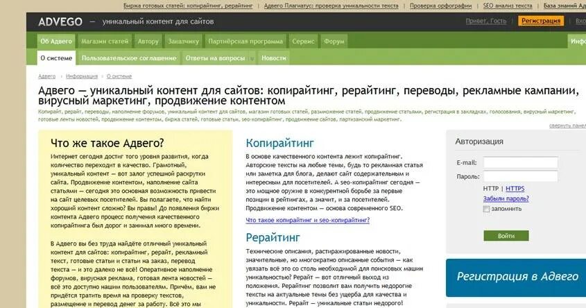This screenshot has height=308, width=586.
Task: Click the orange 'Регистрация' button
Action: [x=541, y=21]
